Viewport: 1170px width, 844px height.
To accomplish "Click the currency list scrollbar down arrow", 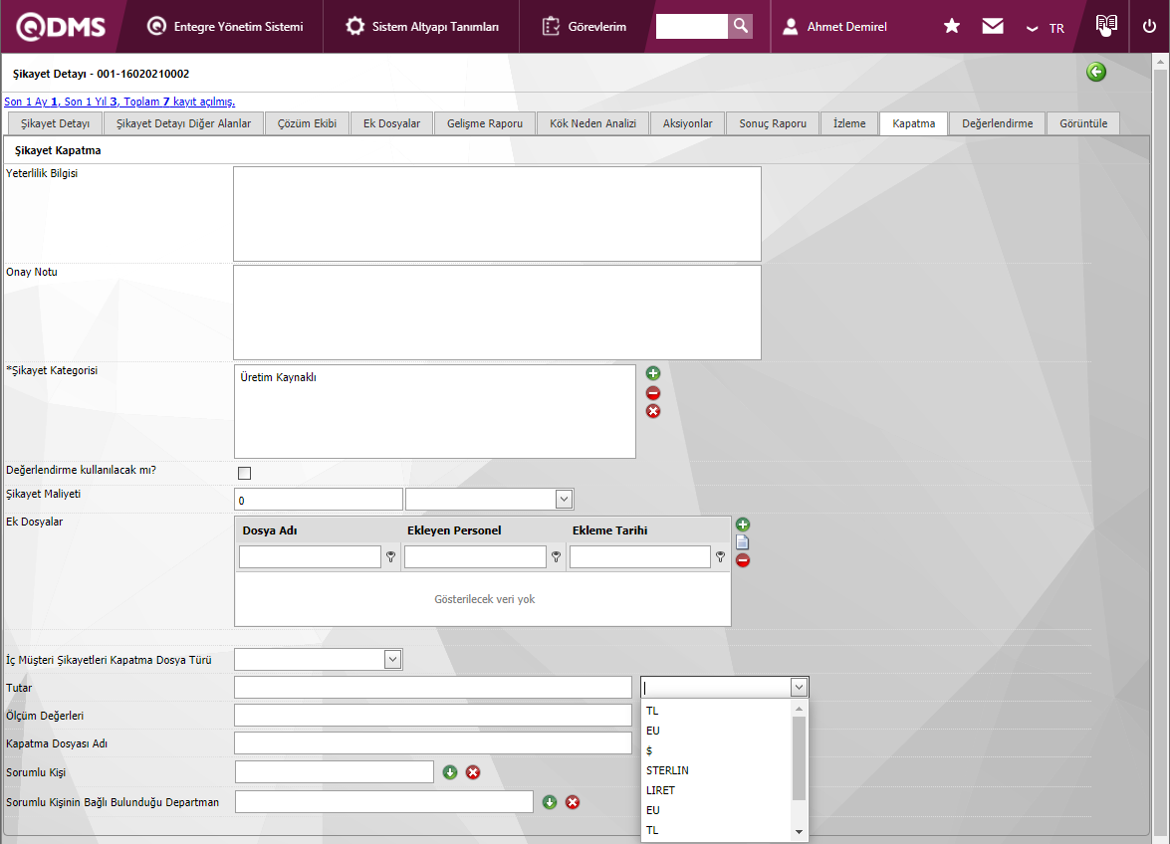I will coord(799,832).
